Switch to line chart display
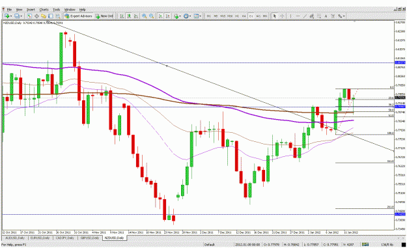The image size is (407, 248). point(135,16)
